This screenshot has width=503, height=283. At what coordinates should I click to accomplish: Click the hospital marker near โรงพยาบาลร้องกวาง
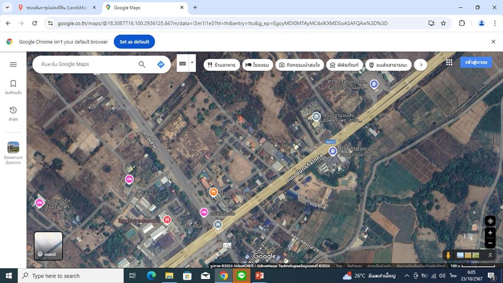tap(167, 219)
